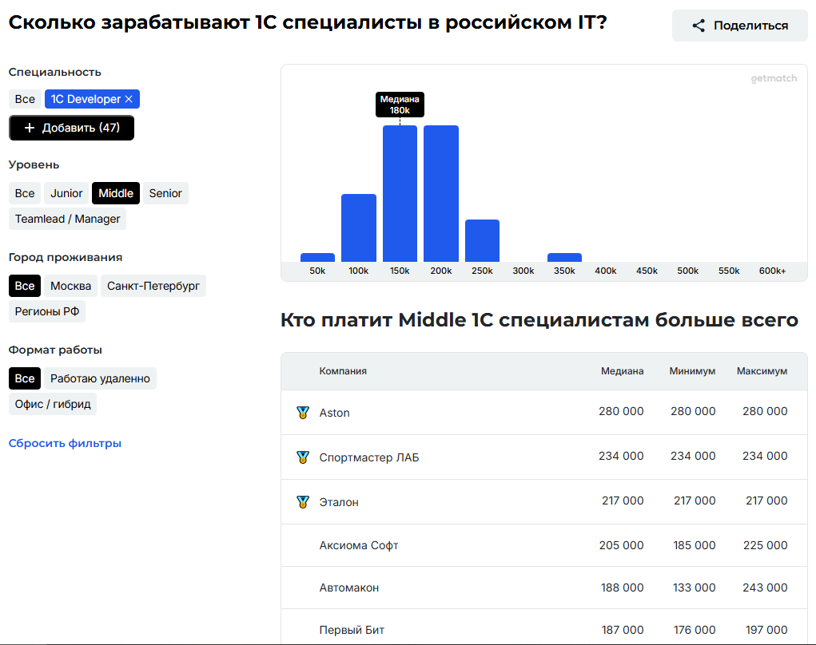This screenshot has height=645, width=816.
Task: Open the Aston company row
Action: tap(544, 412)
